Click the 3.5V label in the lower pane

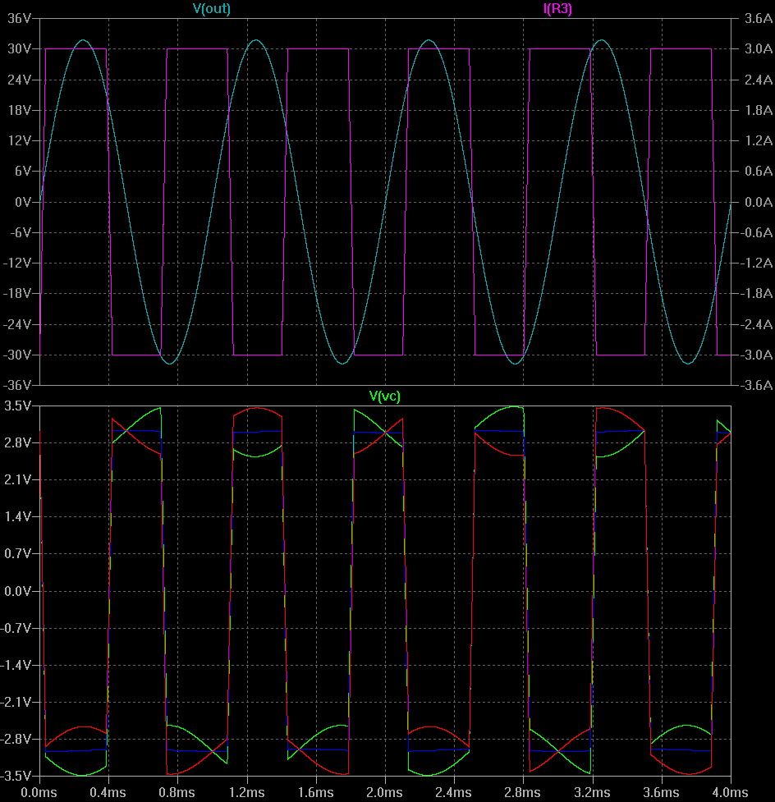(x=18, y=406)
